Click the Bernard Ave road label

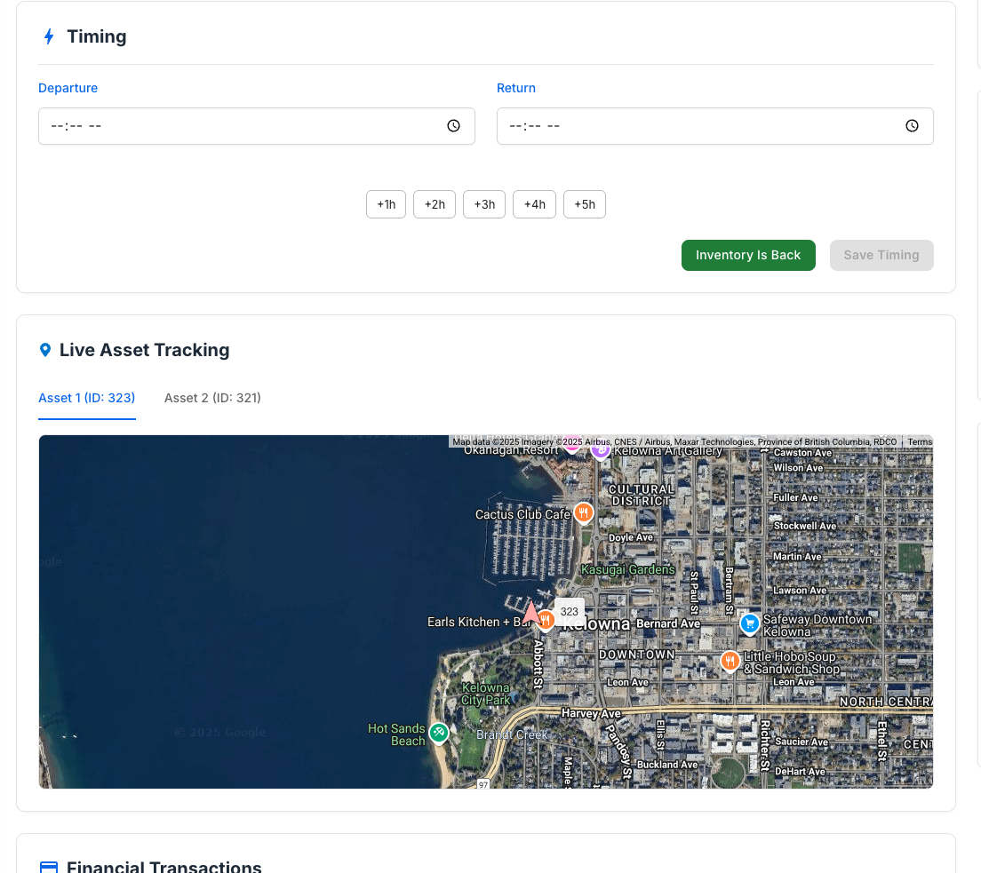(668, 623)
